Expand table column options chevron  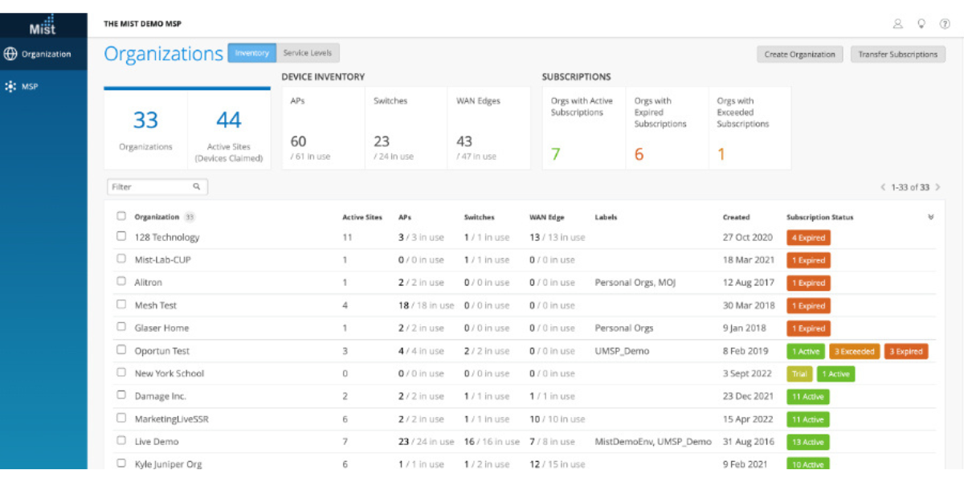coord(931,217)
